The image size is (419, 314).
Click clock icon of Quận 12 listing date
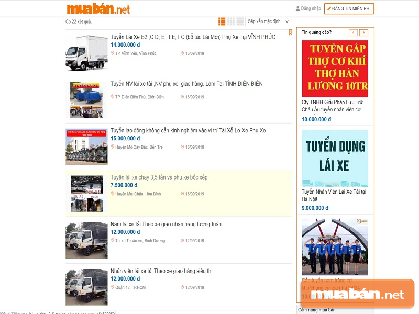point(182,287)
